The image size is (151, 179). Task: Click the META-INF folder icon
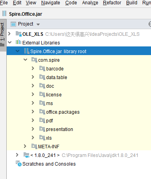34,146
